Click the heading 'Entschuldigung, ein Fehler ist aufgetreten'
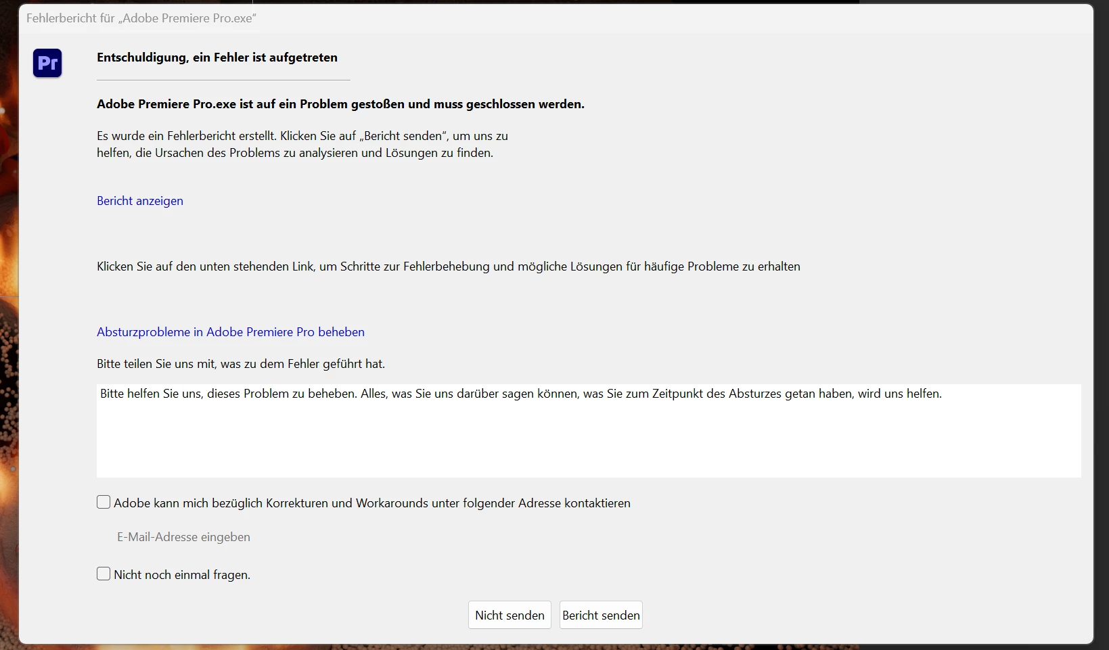The width and height of the screenshot is (1109, 650). 217,57
